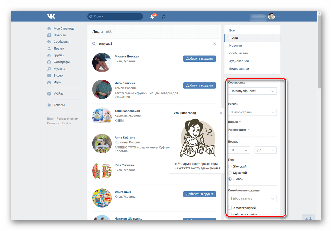This screenshot has height=231, width=332.
Task: Select Любой gender radio
Action: click(230, 179)
